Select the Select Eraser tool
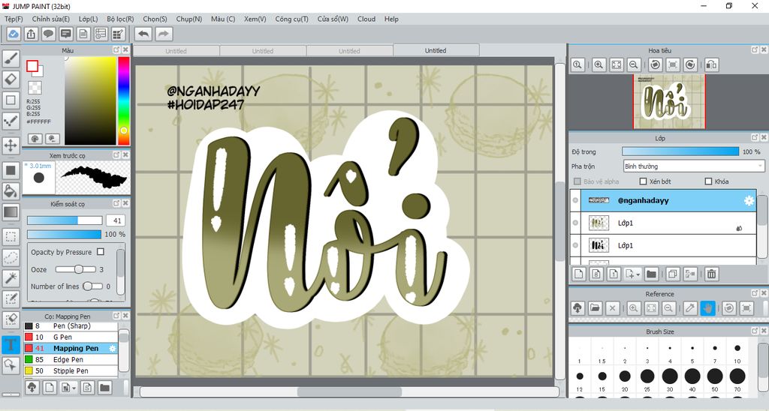This screenshot has width=769, height=411. tap(11, 320)
